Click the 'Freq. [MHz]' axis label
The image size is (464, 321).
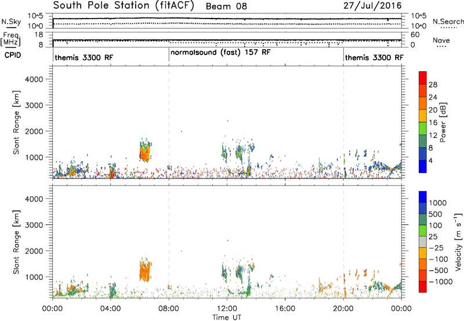point(10,39)
